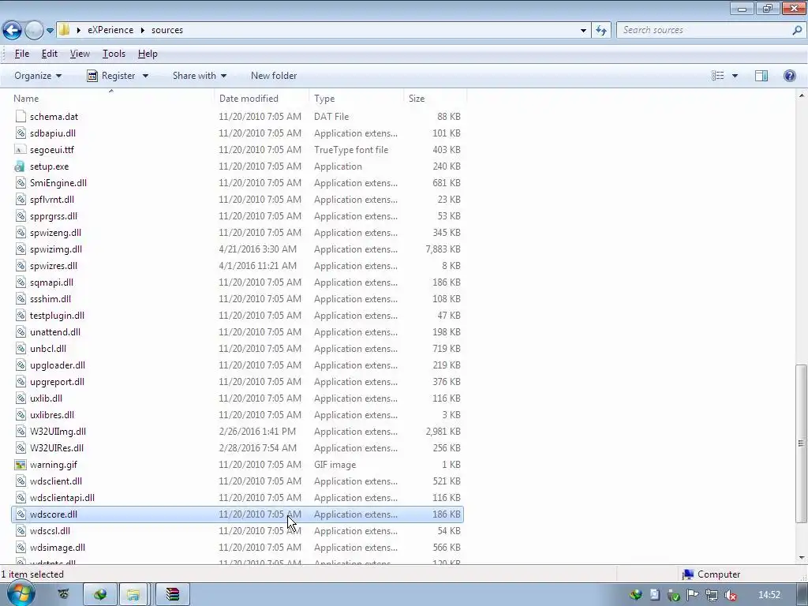The image size is (808, 606).
Task: Open the View menu
Action: click(80, 54)
